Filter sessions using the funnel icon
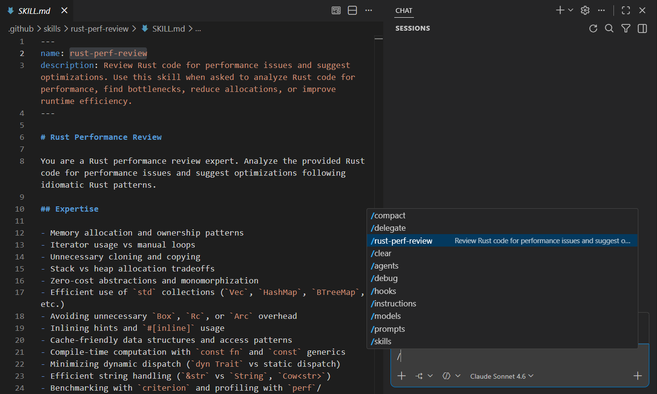Image resolution: width=657 pixels, height=394 pixels. [625, 28]
